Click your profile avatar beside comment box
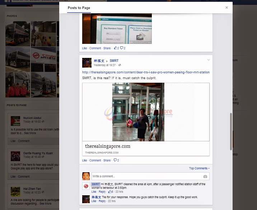 point(86,176)
